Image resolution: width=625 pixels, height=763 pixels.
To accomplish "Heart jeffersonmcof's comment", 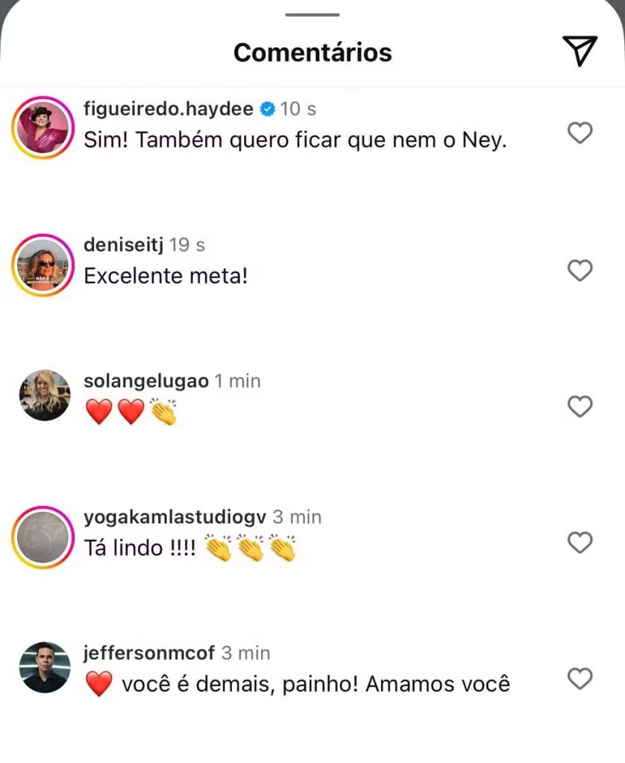I will pos(580,679).
